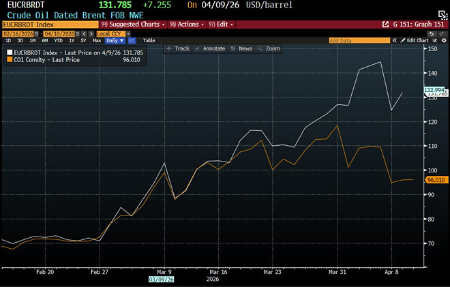Open graph in new window icon
The image size is (450, 287).
tap(385, 24)
